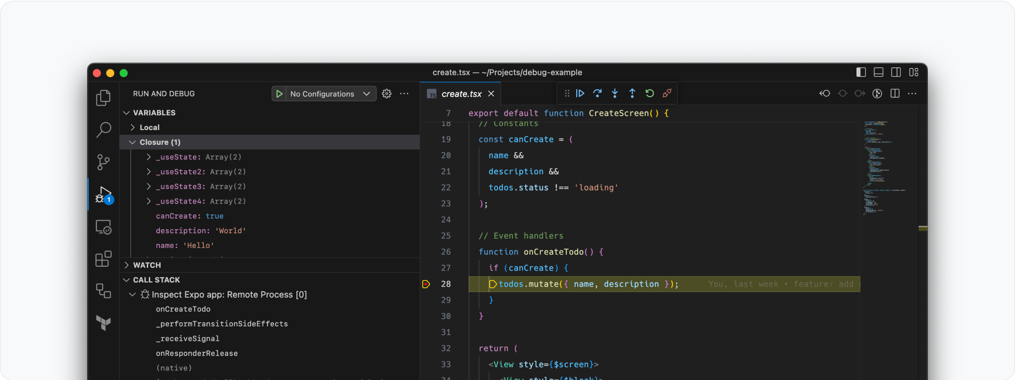Continue debugger execution
The image size is (1015, 380).
pos(580,93)
